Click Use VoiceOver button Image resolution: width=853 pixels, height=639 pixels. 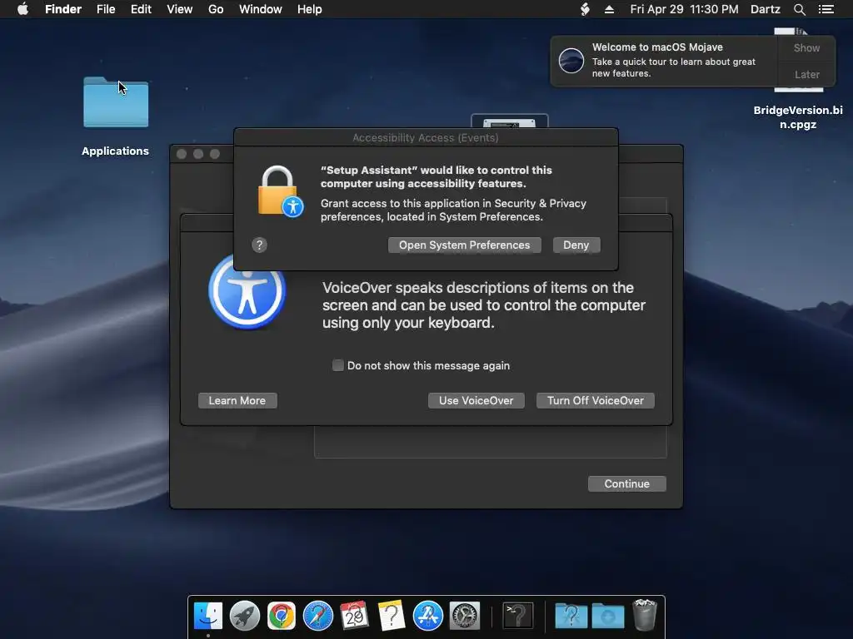[x=476, y=400]
